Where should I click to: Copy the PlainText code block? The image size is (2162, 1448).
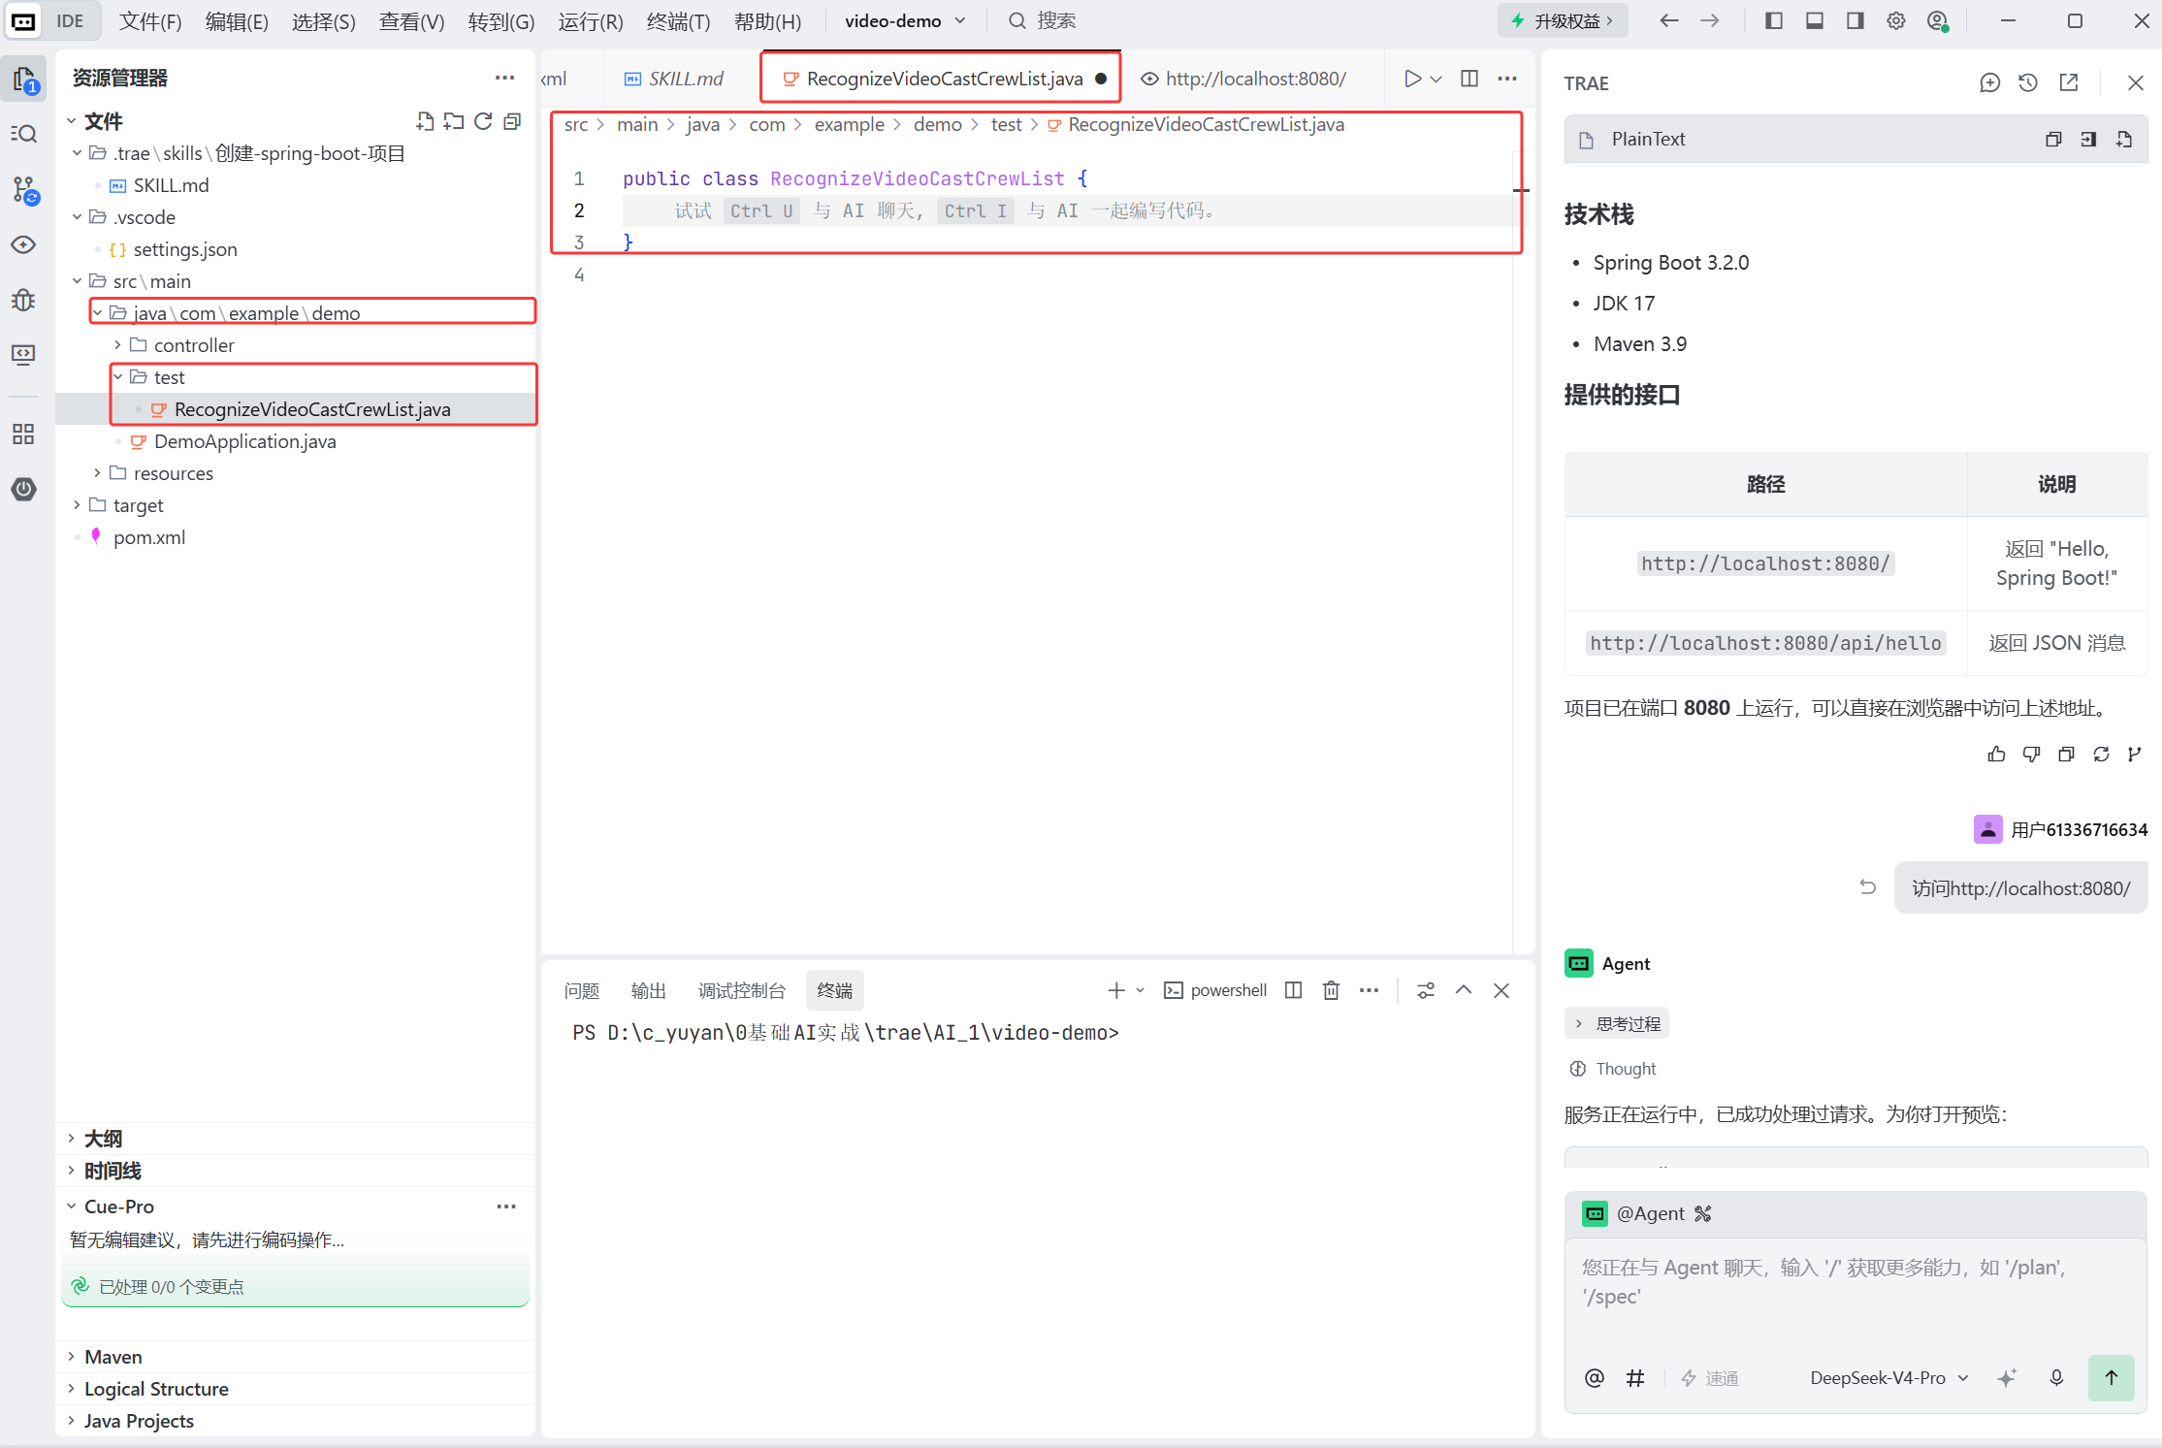coord(2053,140)
